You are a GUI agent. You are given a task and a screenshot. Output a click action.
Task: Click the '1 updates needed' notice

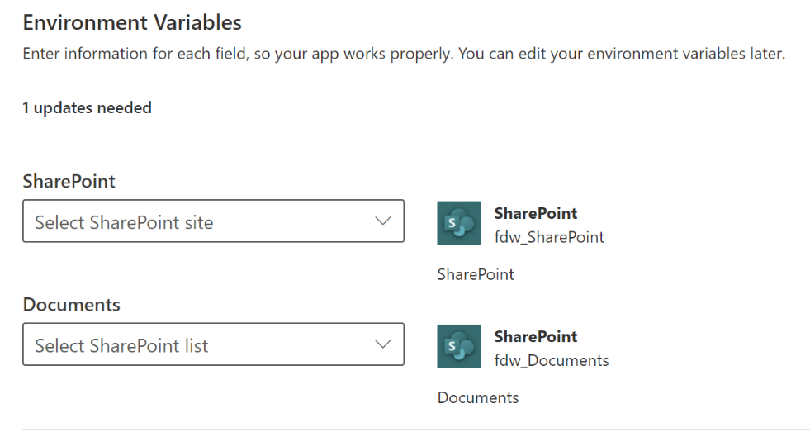(87, 107)
